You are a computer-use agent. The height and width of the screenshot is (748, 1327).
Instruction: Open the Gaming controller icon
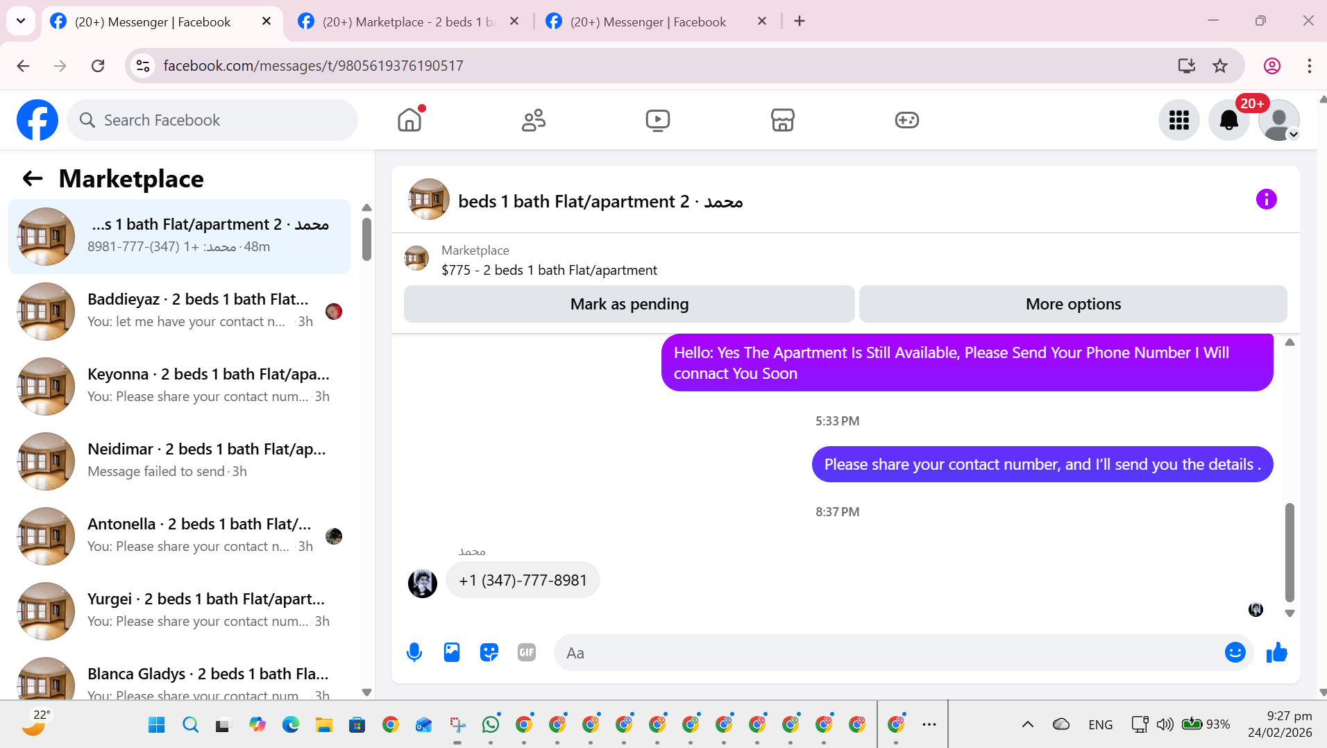pyautogui.click(x=906, y=120)
